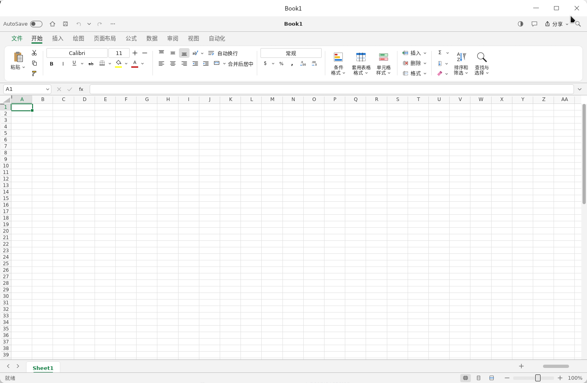Toggle Strikethrough formatting
587x383 pixels.
pos(91,64)
